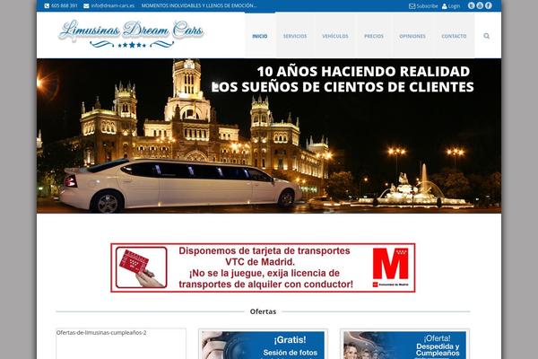Click the Twitter social icon
Screen dimensions: 538x359
tap(471, 5)
